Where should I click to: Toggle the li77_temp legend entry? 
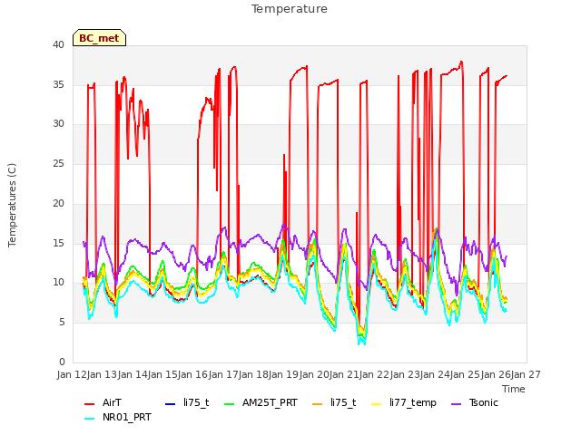click(x=404, y=402)
